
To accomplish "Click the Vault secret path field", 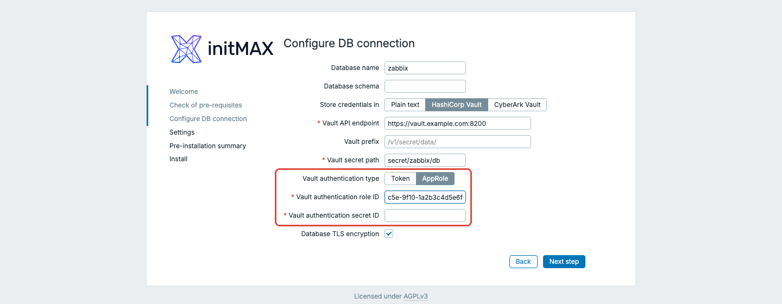I will pyautogui.click(x=425, y=160).
